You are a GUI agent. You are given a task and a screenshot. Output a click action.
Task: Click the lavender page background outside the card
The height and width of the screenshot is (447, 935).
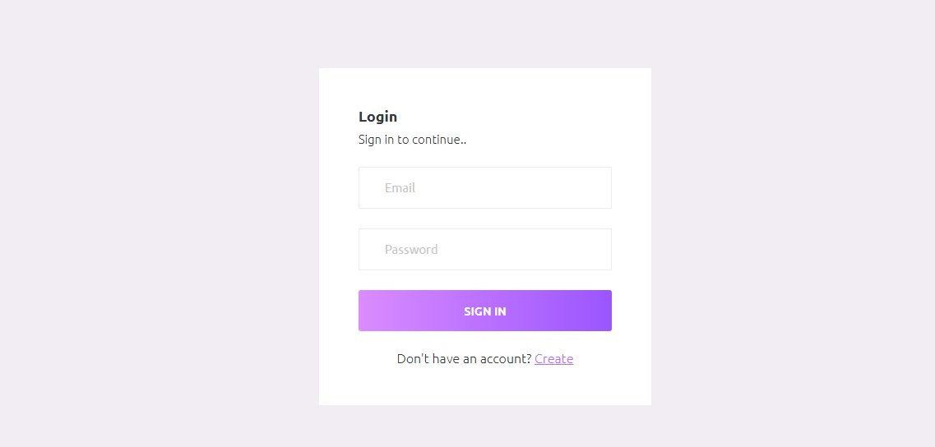point(164,222)
